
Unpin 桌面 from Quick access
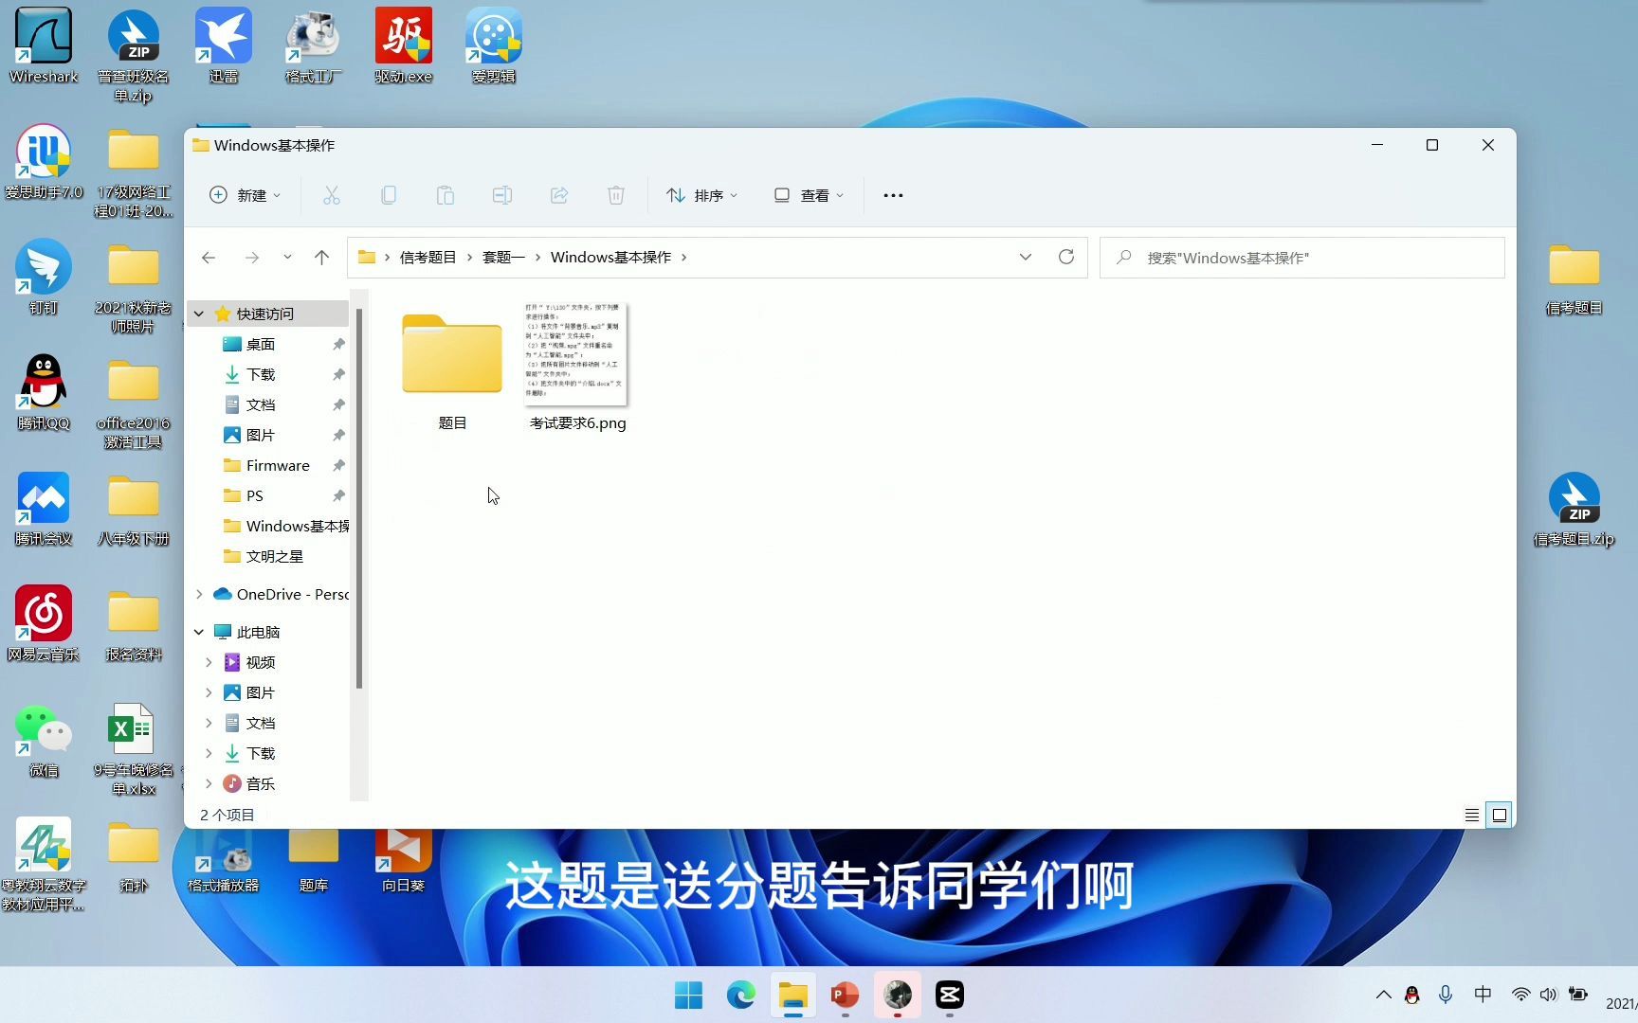click(x=338, y=344)
